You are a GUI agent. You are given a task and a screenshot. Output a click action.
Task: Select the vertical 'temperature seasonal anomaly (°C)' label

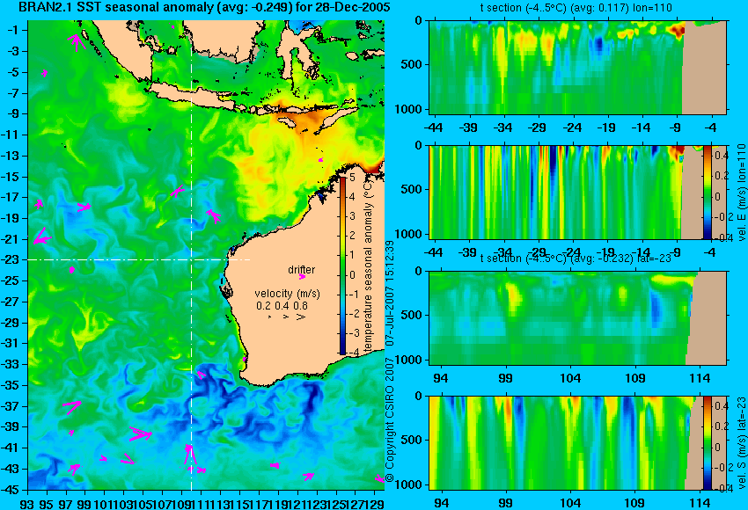[368, 266]
